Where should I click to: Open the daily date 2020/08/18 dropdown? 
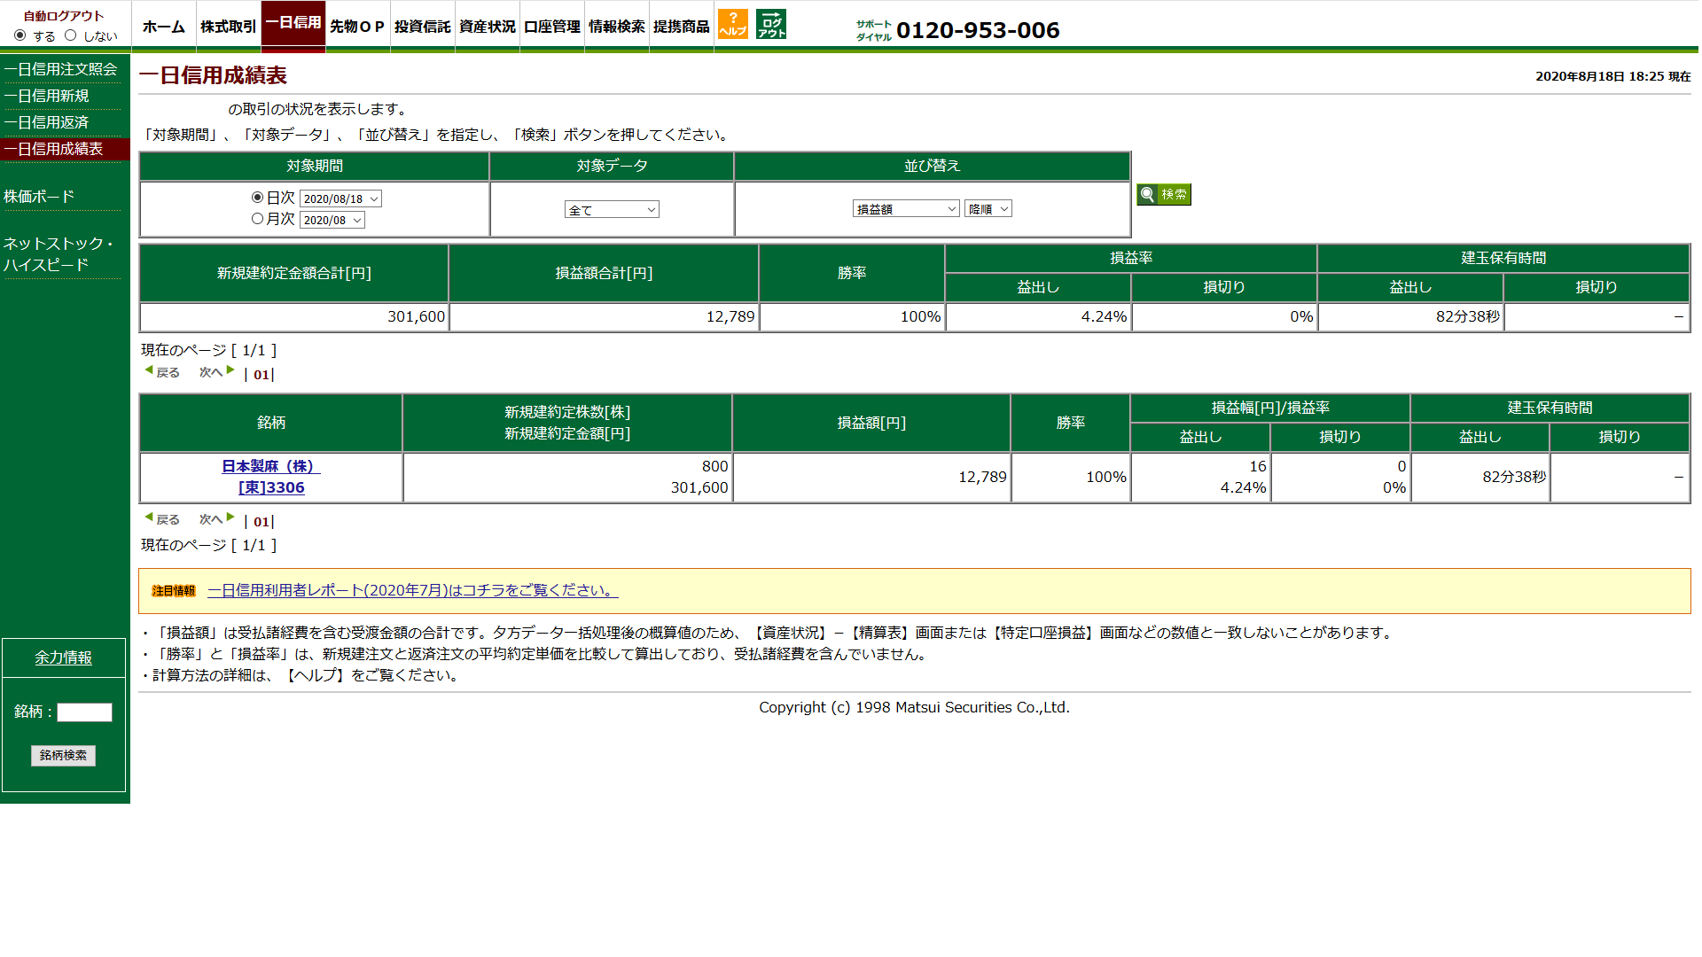[x=340, y=199]
